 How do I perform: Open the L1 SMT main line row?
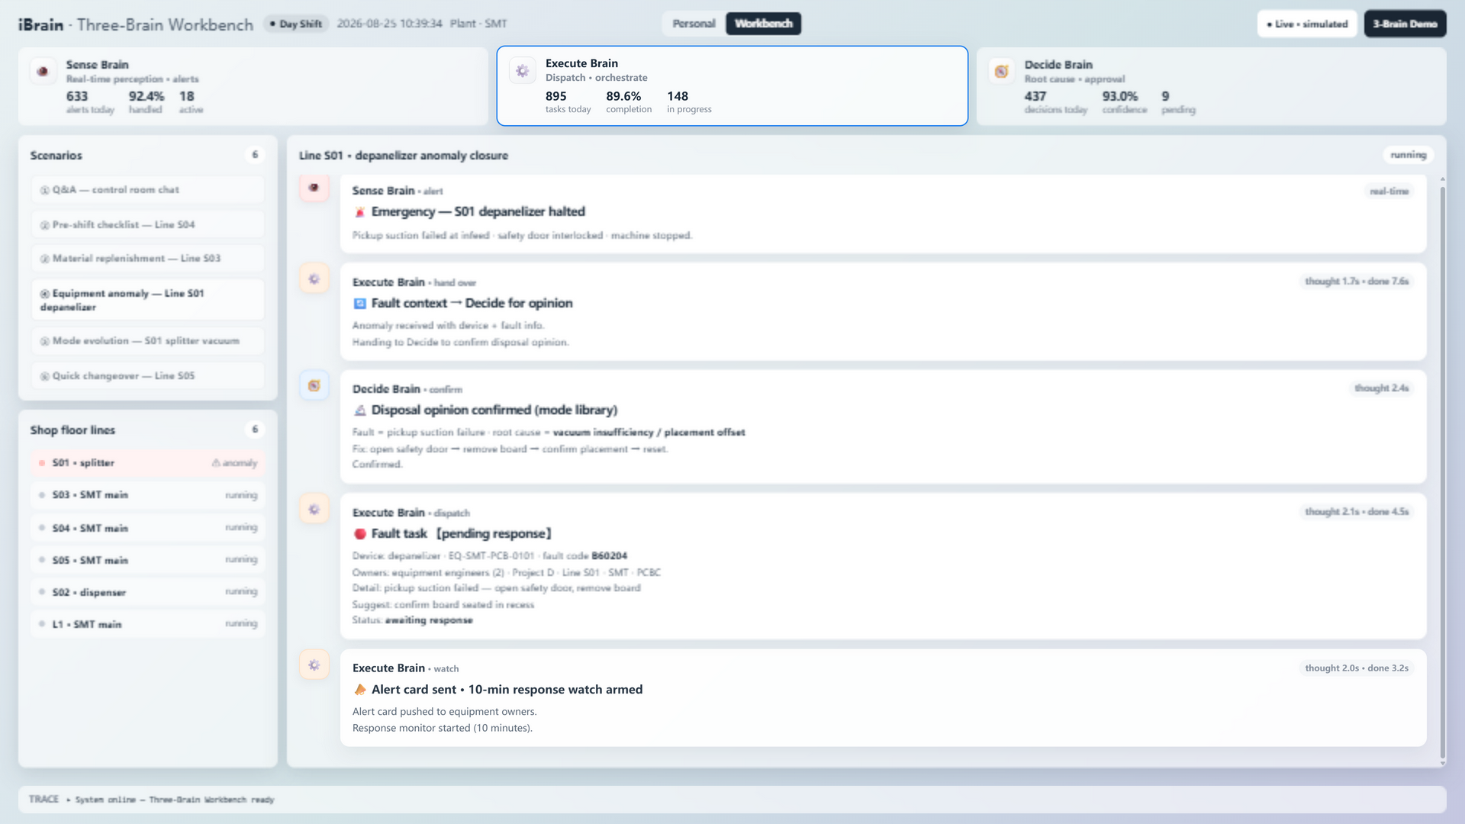coord(148,624)
